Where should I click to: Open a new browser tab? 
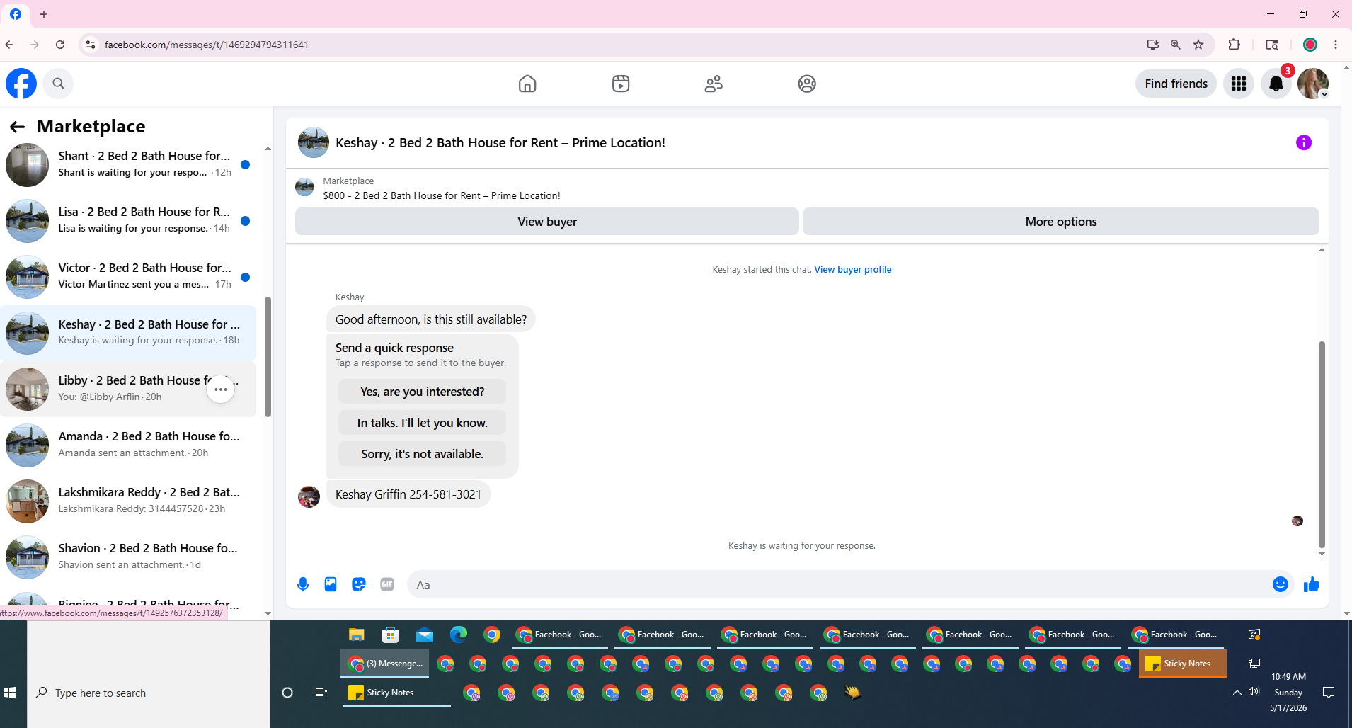pos(44,14)
